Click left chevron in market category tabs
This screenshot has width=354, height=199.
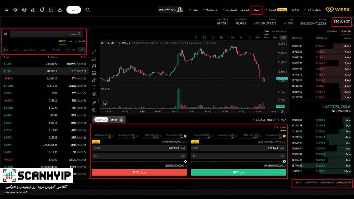click(5, 50)
